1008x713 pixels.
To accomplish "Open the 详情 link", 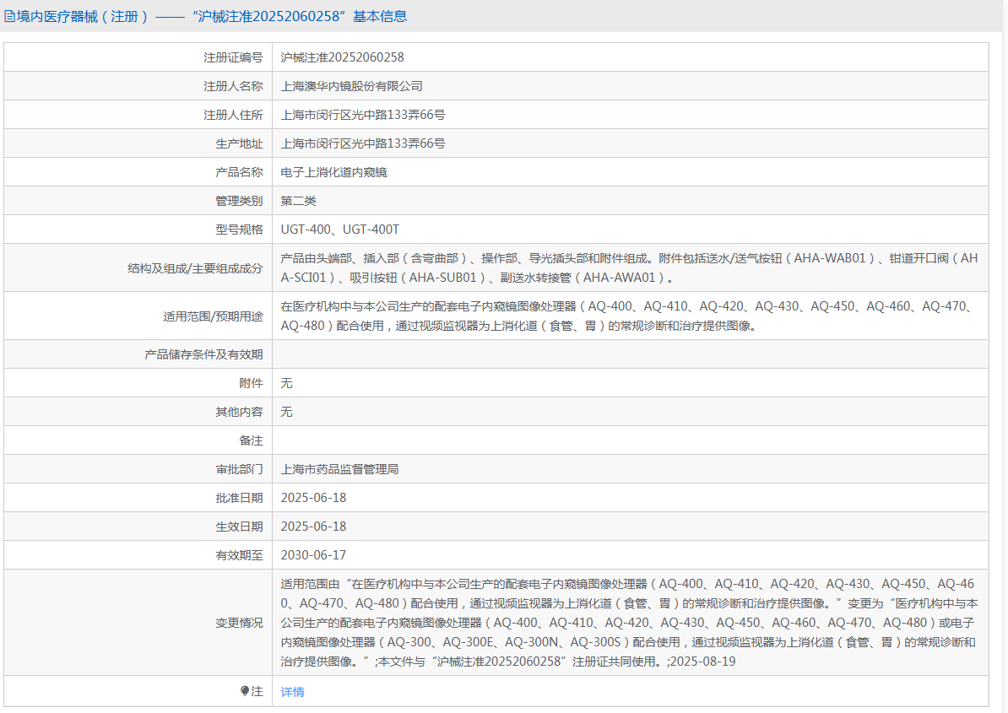I will tap(292, 692).
